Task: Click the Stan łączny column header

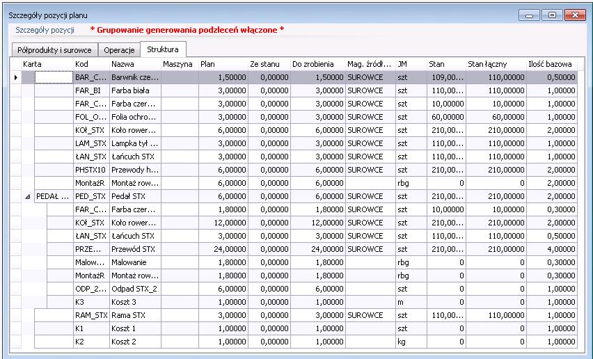Action: tap(496, 64)
